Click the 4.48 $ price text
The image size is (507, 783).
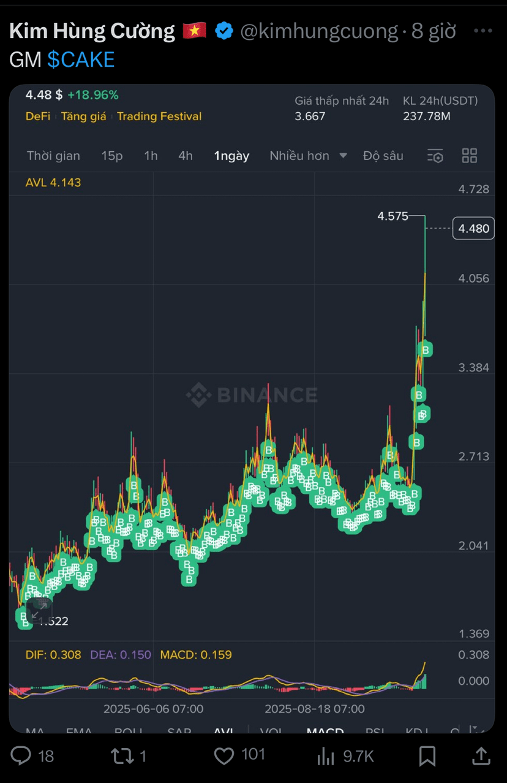point(44,95)
